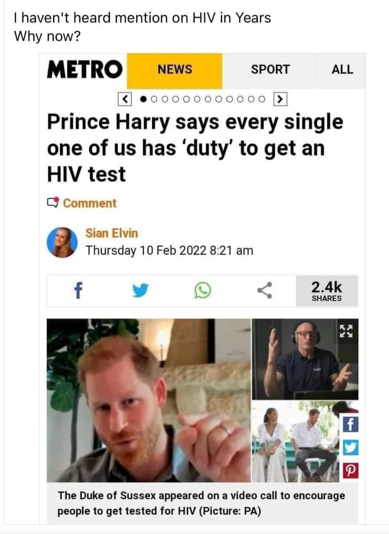
Task: View the 2.4k shares counter
Action: point(326,291)
